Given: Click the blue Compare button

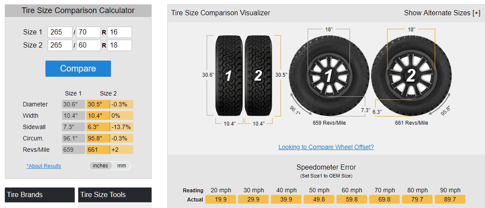Looking at the screenshot, I should [78, 68].
